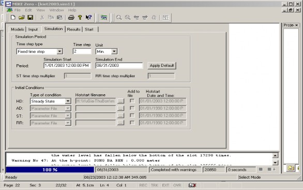The width and height of the screenshot is (303, 190).
Task: Open the Unit dropdown showing Min.
Action: click(x=114, y=51)
